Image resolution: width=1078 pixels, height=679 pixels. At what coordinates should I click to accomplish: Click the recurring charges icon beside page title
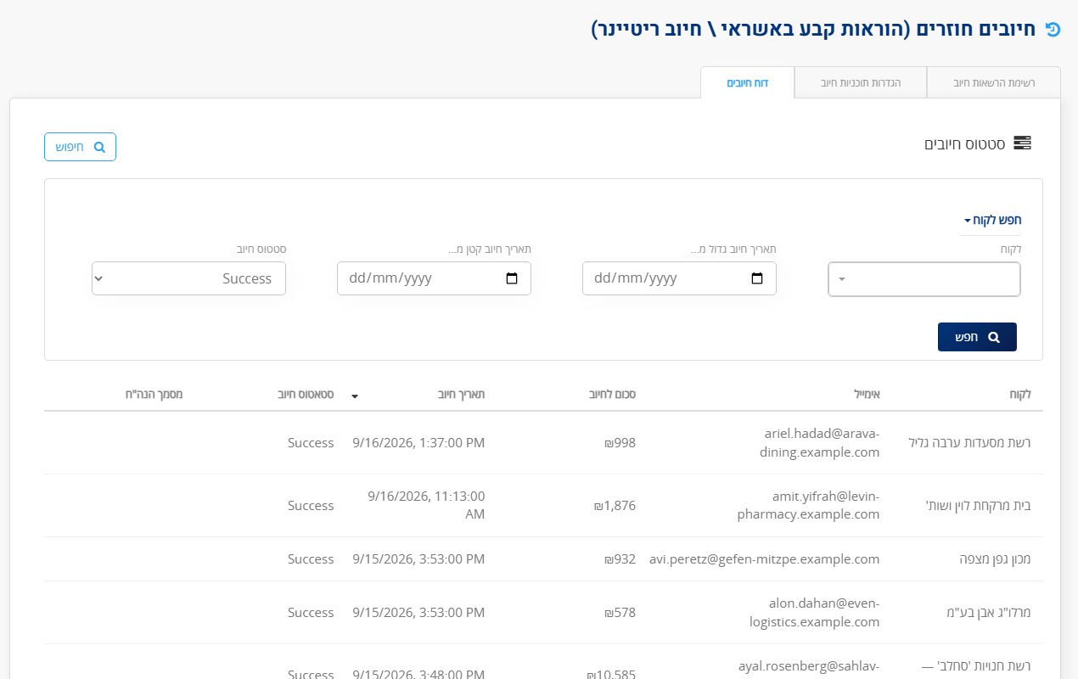click(1053, 30)
